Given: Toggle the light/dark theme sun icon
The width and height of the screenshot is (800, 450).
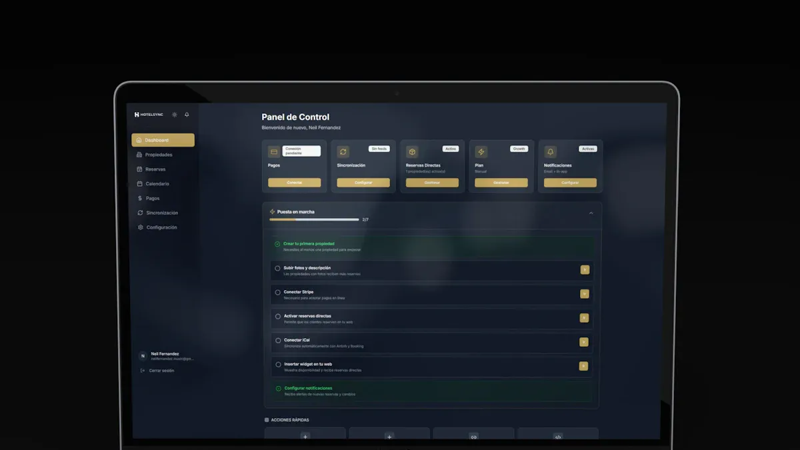Looking at the screenshot, I should point(175,115).
